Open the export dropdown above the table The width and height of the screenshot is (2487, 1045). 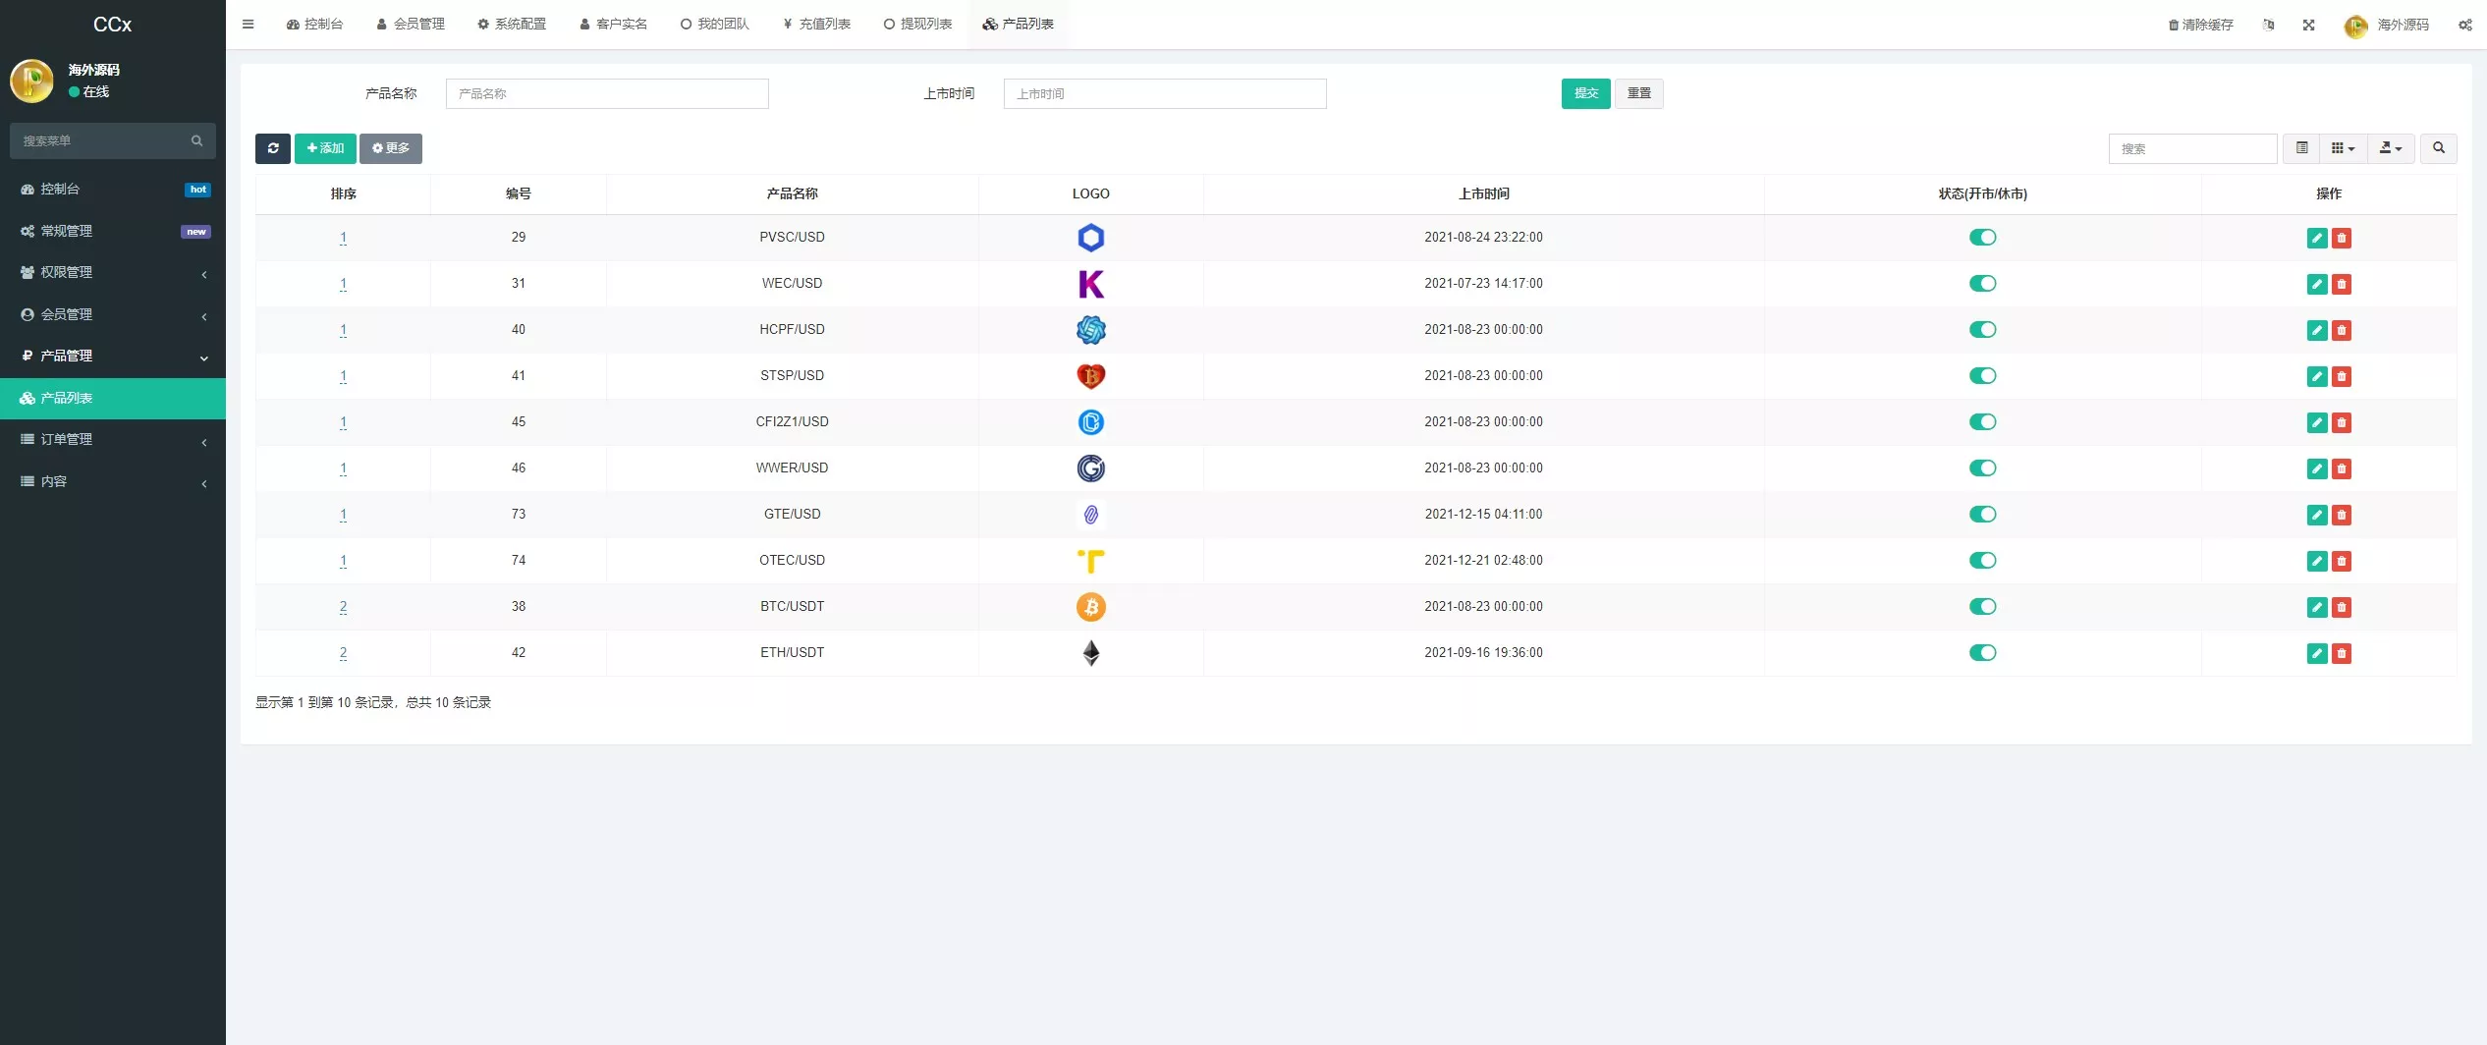tap(2391, 148)
